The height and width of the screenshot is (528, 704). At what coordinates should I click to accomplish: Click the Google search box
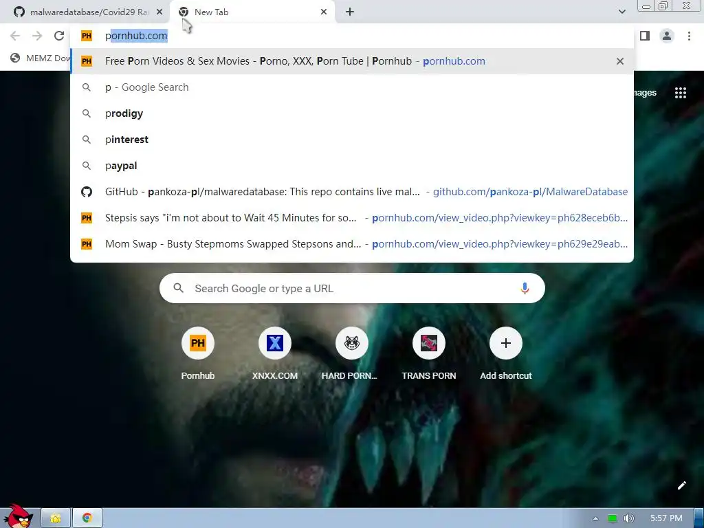pyautogui.click(x=352, y=288)
